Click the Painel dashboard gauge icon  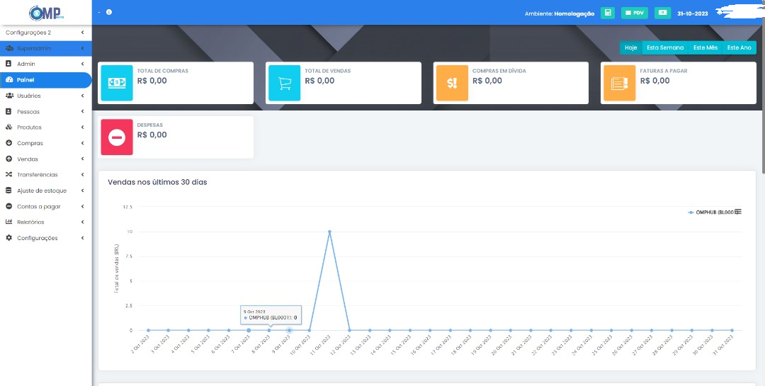point(8,79)
